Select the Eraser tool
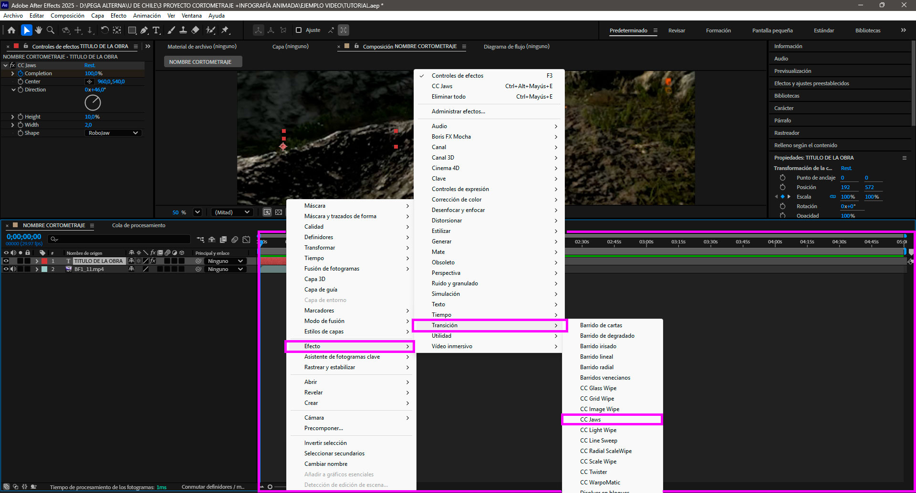The image size is (916, 493). click(195, 30)
